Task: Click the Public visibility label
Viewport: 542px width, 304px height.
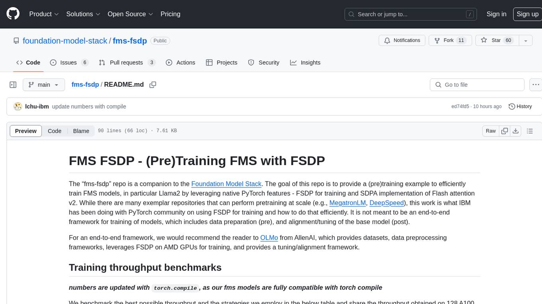Action: click(x=160, y=41)
